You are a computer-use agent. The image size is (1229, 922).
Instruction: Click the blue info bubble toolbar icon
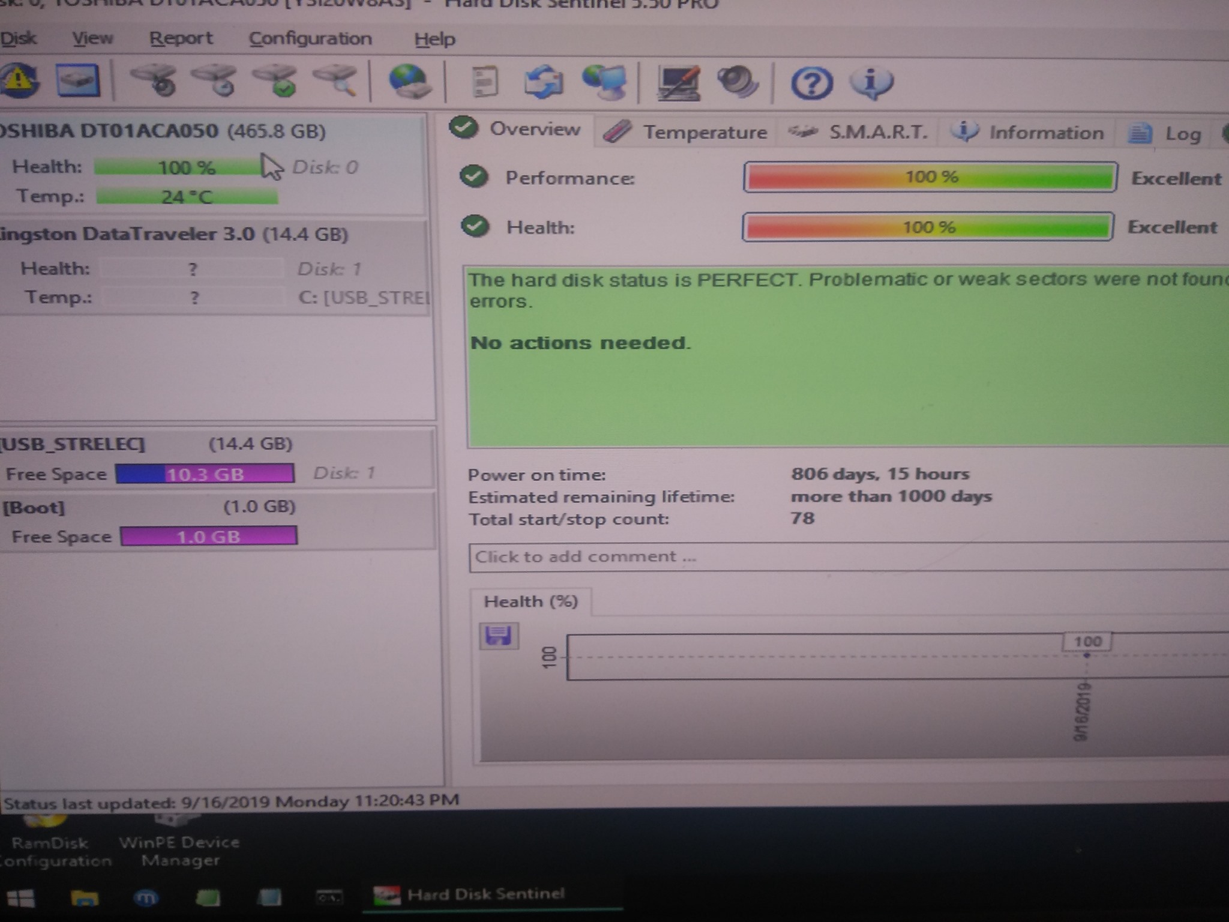point(871,82)
